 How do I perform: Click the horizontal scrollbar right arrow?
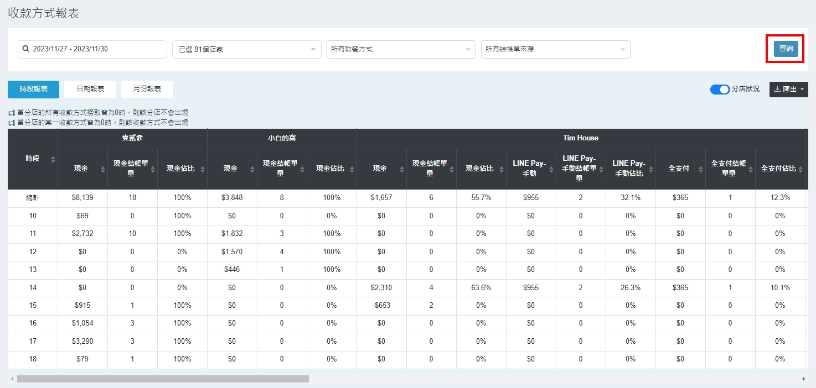tap(803, 379)
